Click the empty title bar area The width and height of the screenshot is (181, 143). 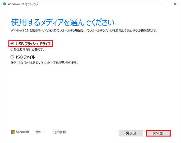(x=92, y=4)
